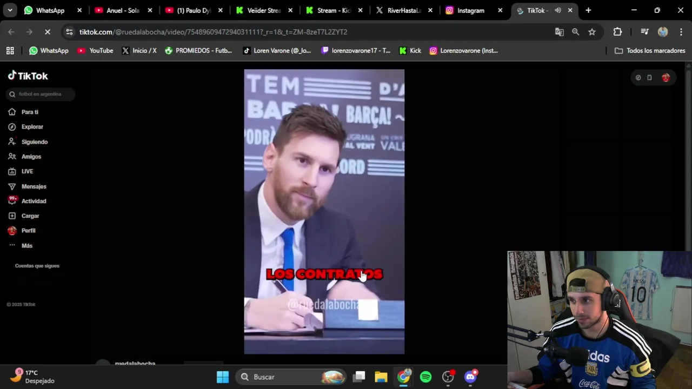Open WhatsApp bookmark
The height and width of the screenshot is (389, 692).
[x=49, y=51]
